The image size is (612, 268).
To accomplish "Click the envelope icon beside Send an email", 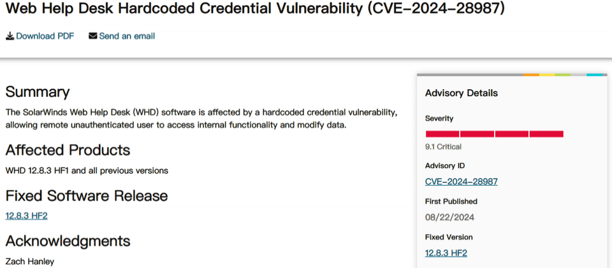I will point(93,36).
